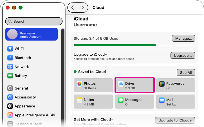Click the Storage: 3.4 of 5 GB Used text
Screen dimensions: 204x127
96,38
